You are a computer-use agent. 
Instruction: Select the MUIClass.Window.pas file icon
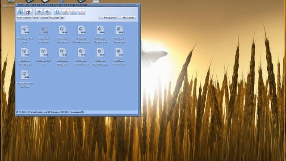coord(119,53)
